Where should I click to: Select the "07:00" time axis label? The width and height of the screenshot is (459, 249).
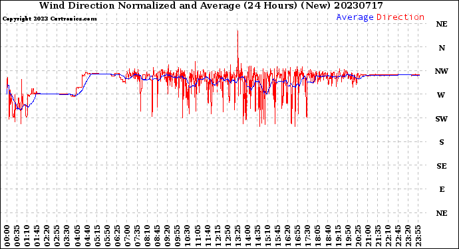coord(127,236)
